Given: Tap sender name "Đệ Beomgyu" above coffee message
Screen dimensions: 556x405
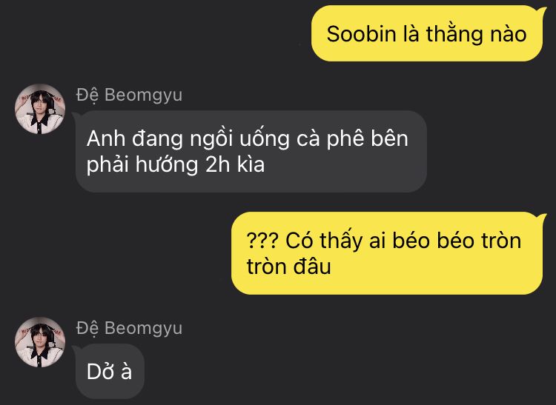Looking at the screenshot, I should 129,96.
